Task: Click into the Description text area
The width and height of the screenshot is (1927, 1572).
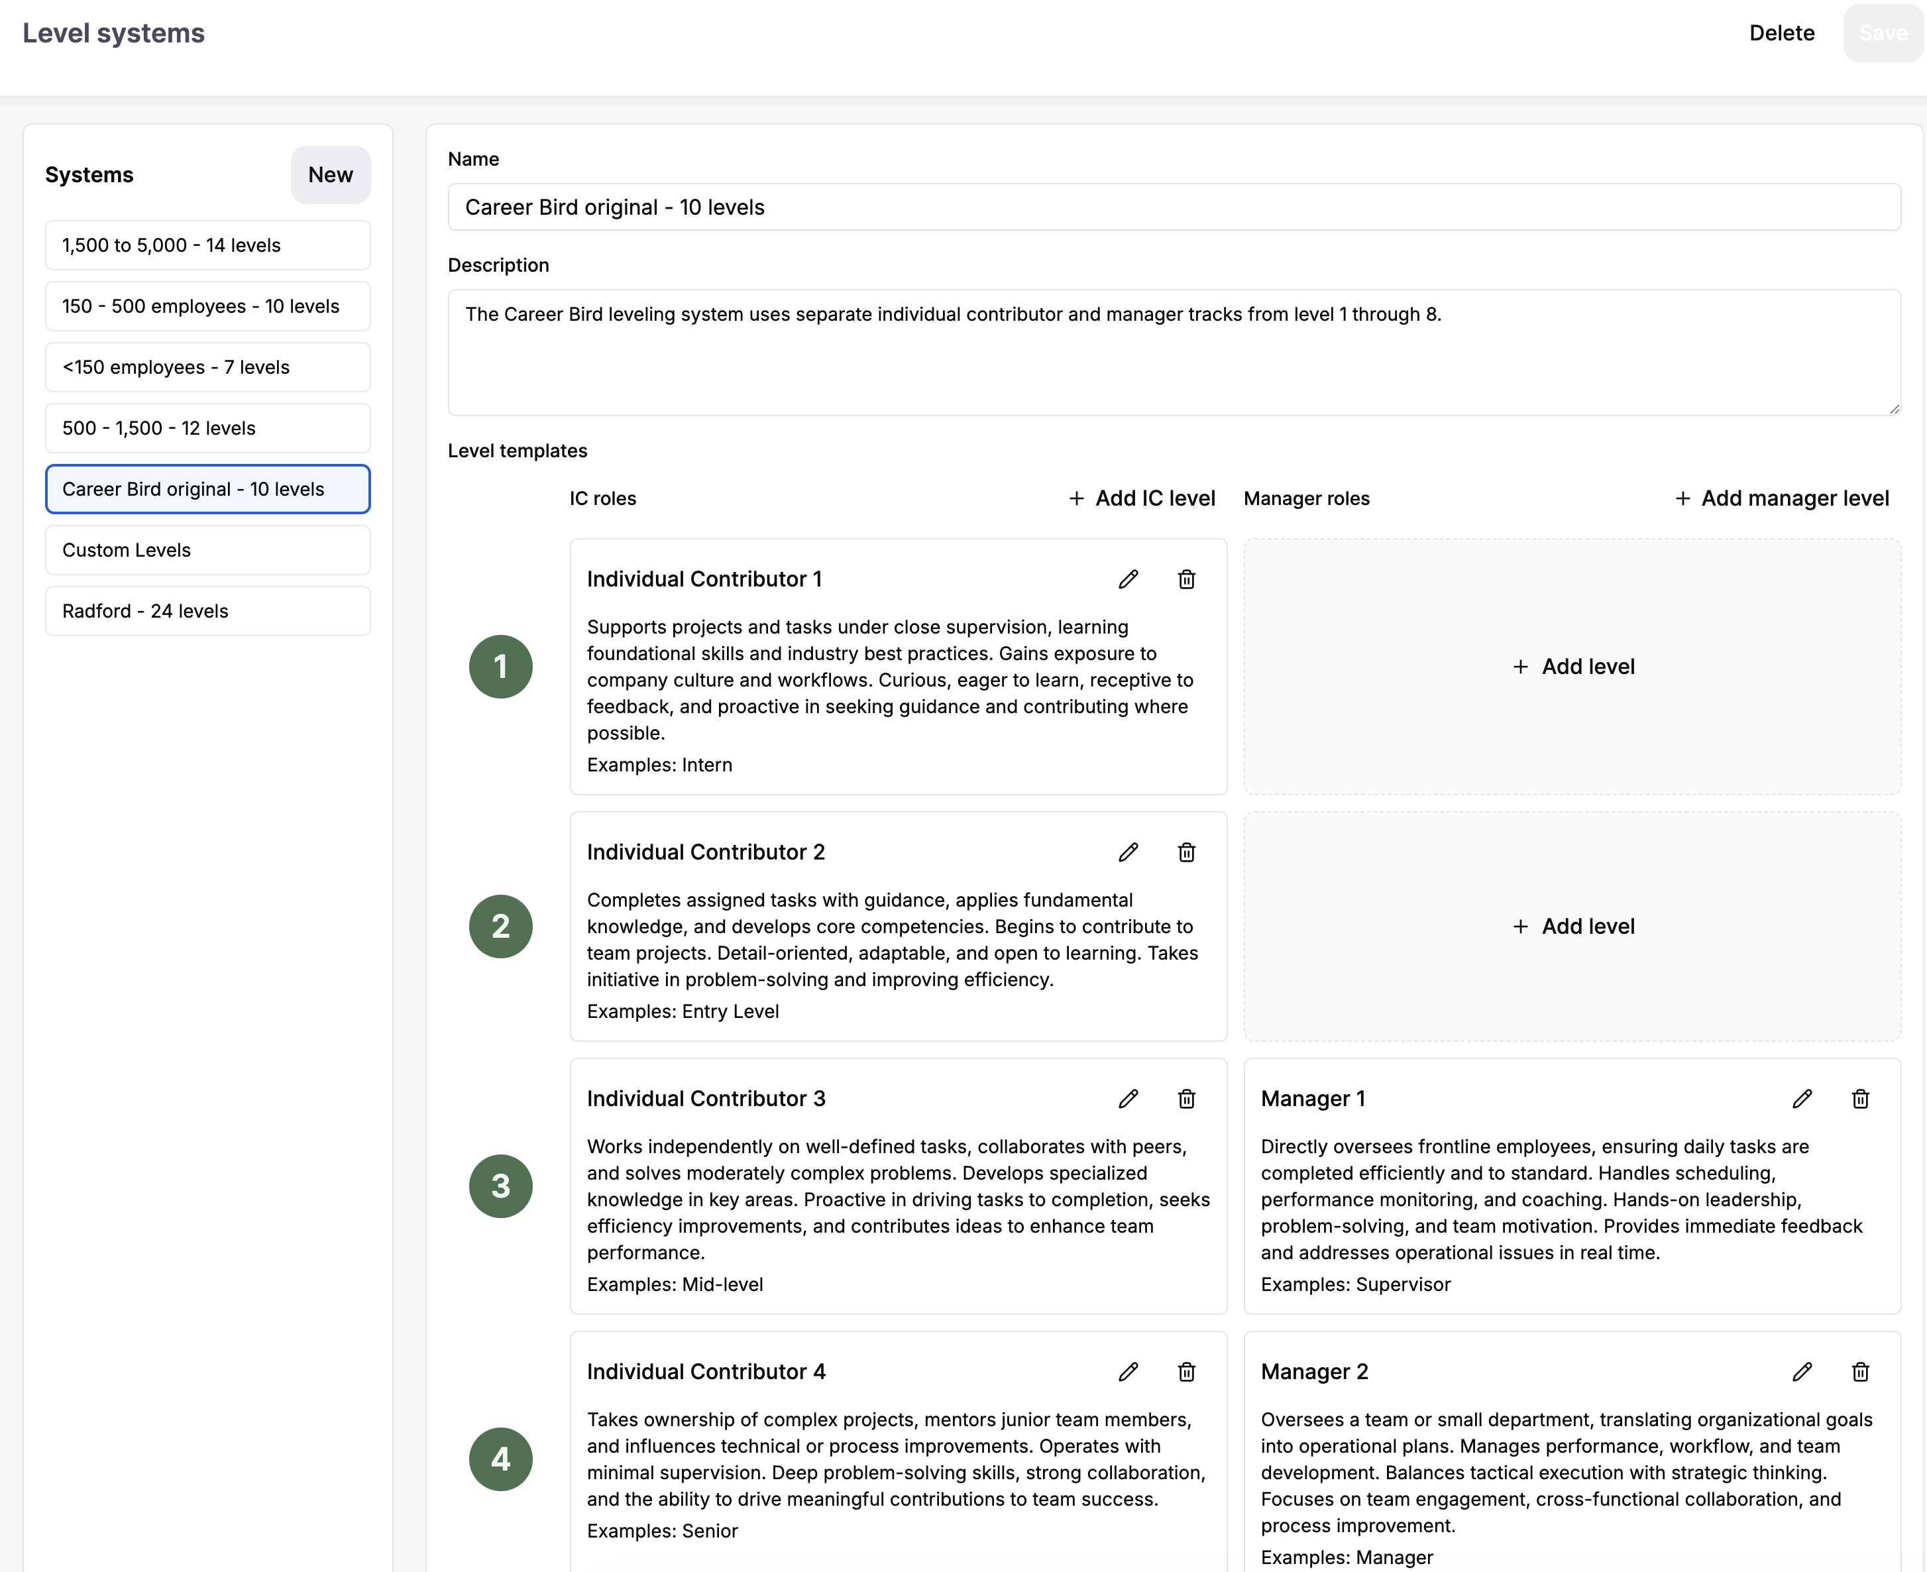Action: (1174, 353)
